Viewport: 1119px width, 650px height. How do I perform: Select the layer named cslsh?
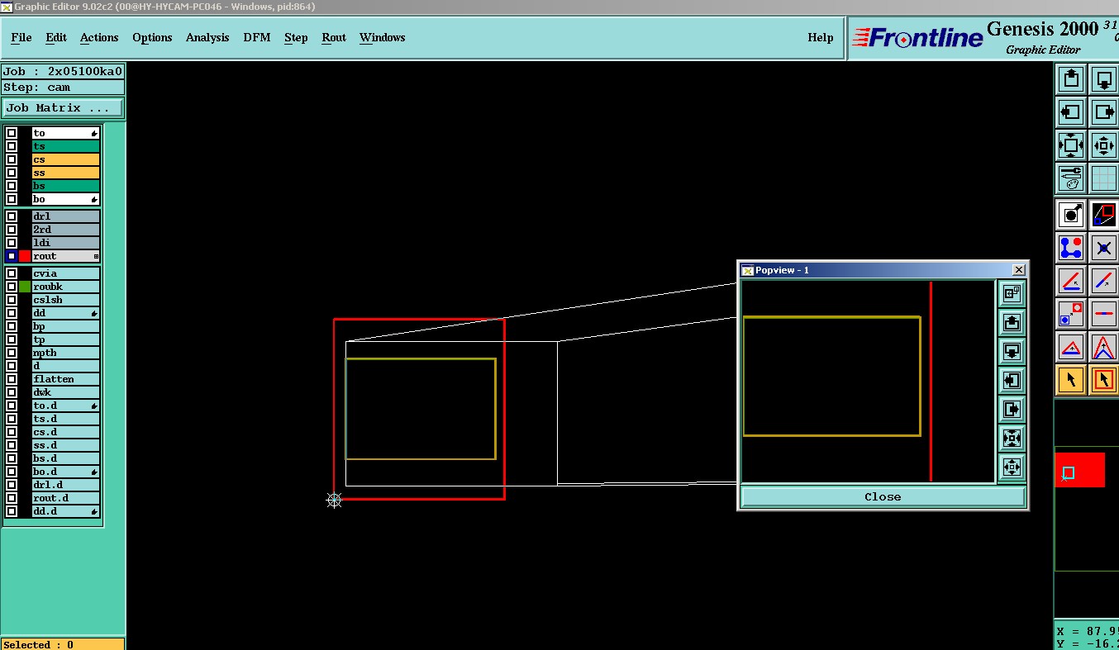(x=66, y=300)
